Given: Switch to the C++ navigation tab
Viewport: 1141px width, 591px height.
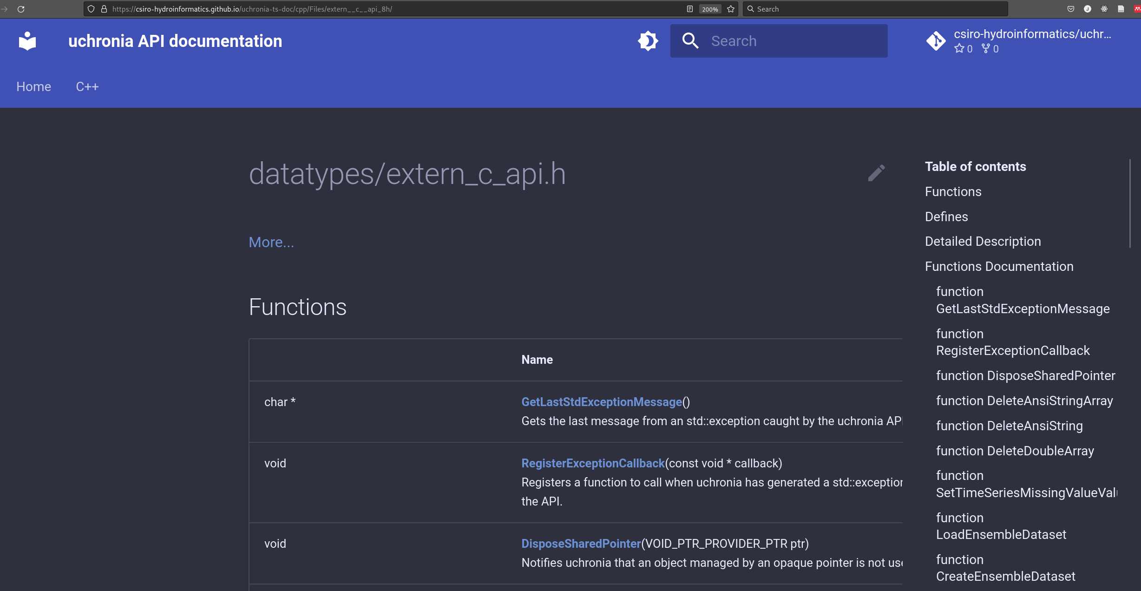Looking at the screenshot, I should [87, 86].
